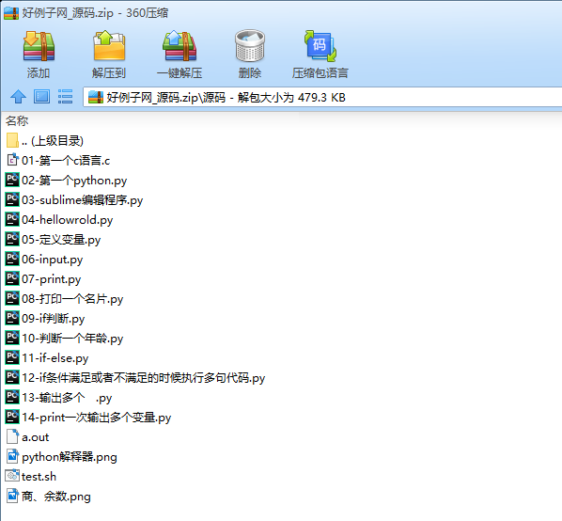
Task: Click the 一键解压 one-click extract icon
Action: [x=180, y=47]
